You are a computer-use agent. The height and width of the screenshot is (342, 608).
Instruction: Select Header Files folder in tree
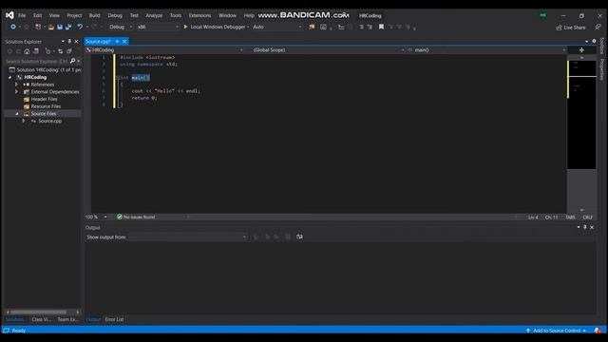(44, 99)
